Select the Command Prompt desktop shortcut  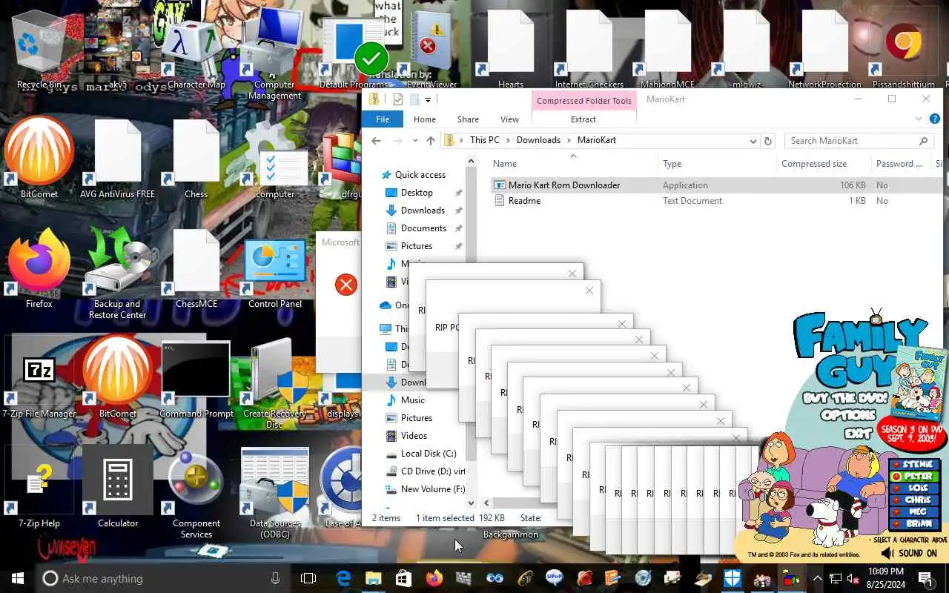pyautogui.click(x=196, y=380)
